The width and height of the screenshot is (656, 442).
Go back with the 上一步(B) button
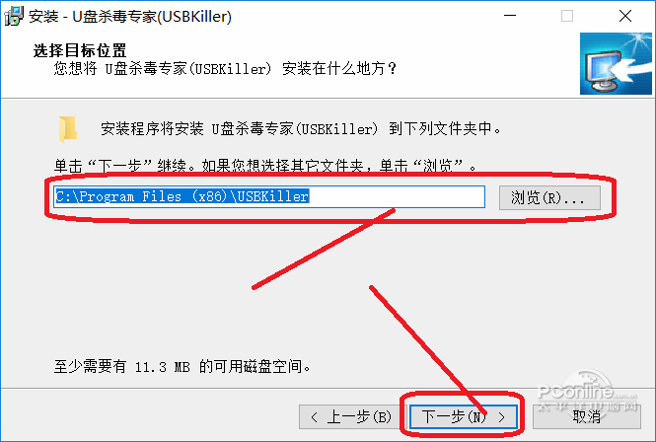(x=352, y=417)
